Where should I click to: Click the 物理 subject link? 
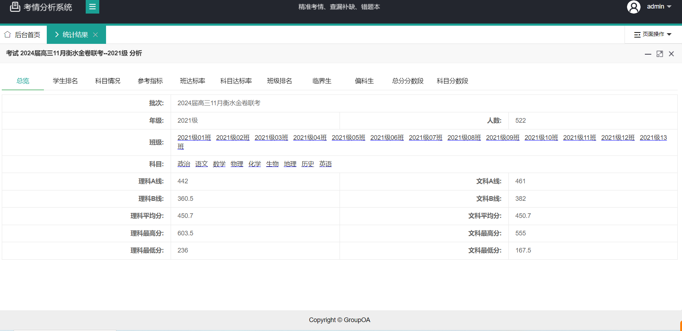237,164
